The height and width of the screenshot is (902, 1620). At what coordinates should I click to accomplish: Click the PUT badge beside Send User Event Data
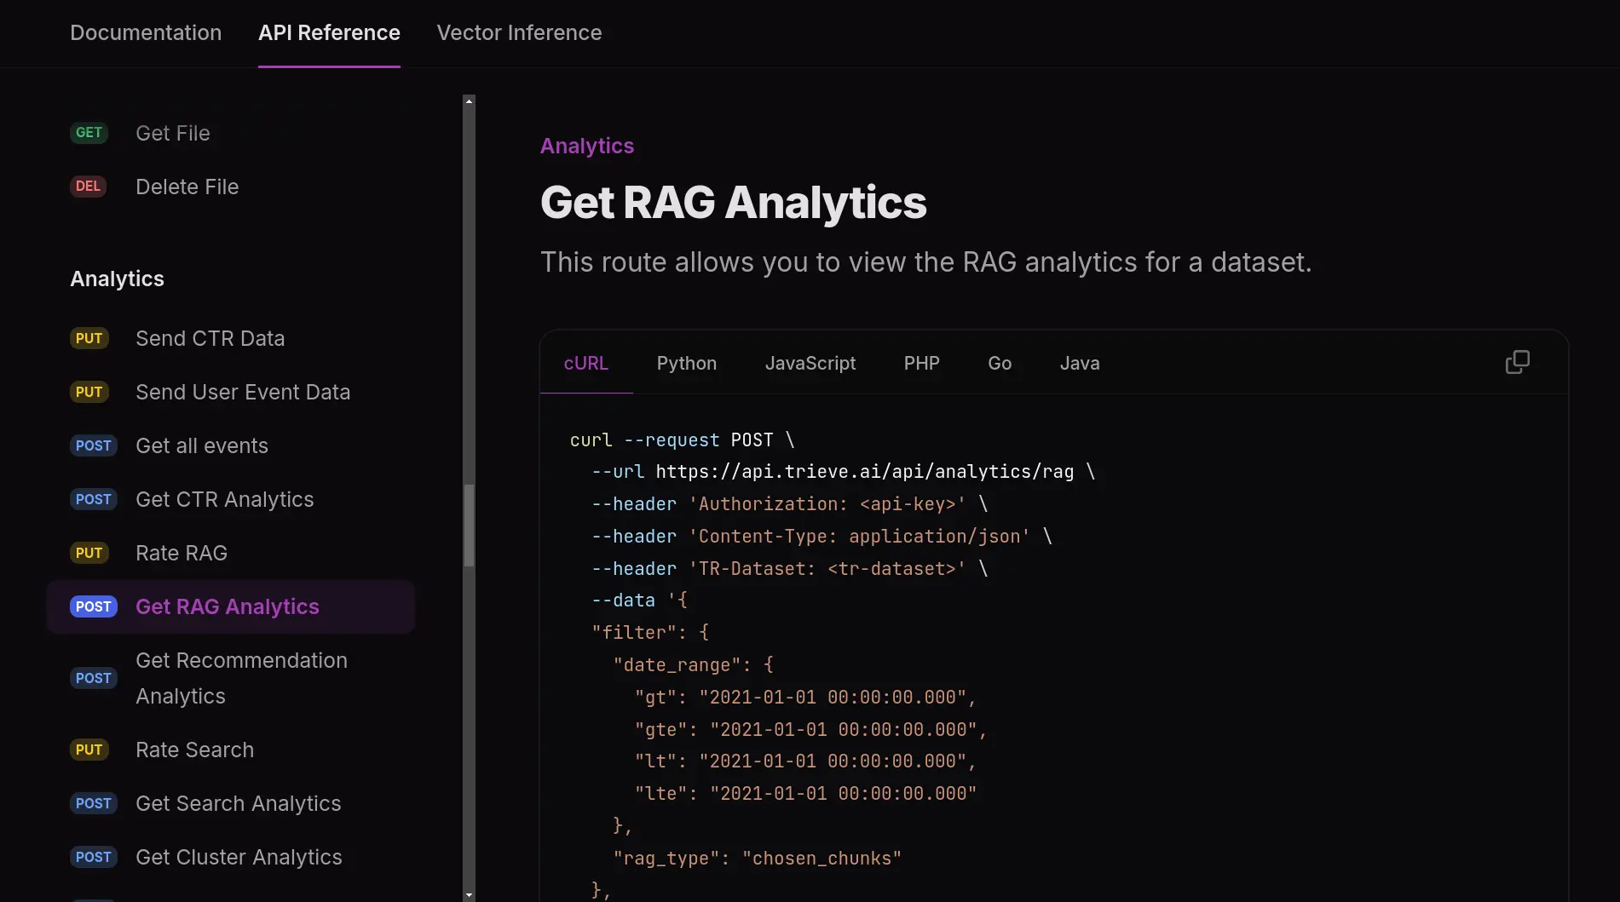(89, 392)
